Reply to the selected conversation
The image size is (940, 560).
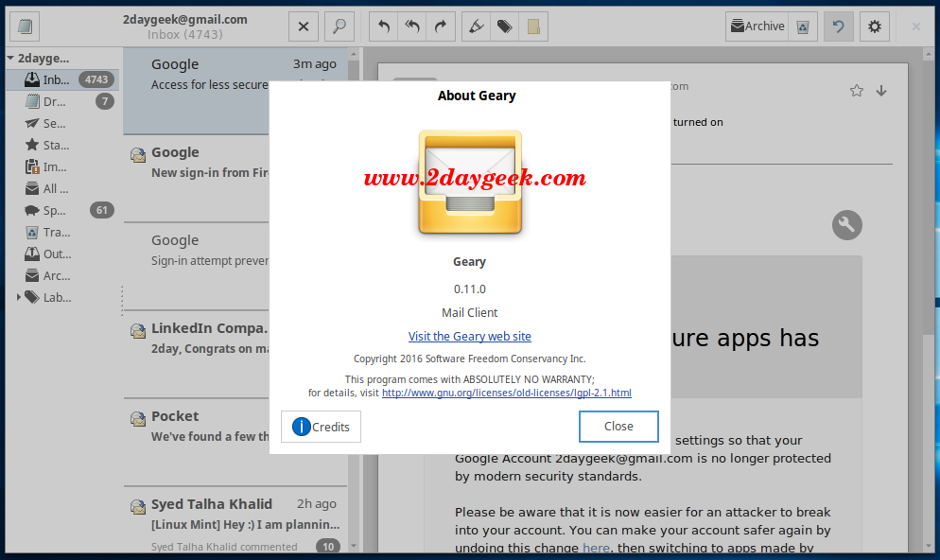(x=384, y=26)
